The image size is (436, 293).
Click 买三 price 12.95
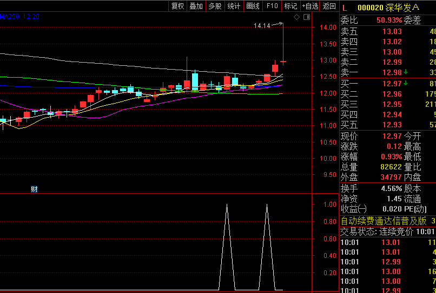tap(392, 104)
